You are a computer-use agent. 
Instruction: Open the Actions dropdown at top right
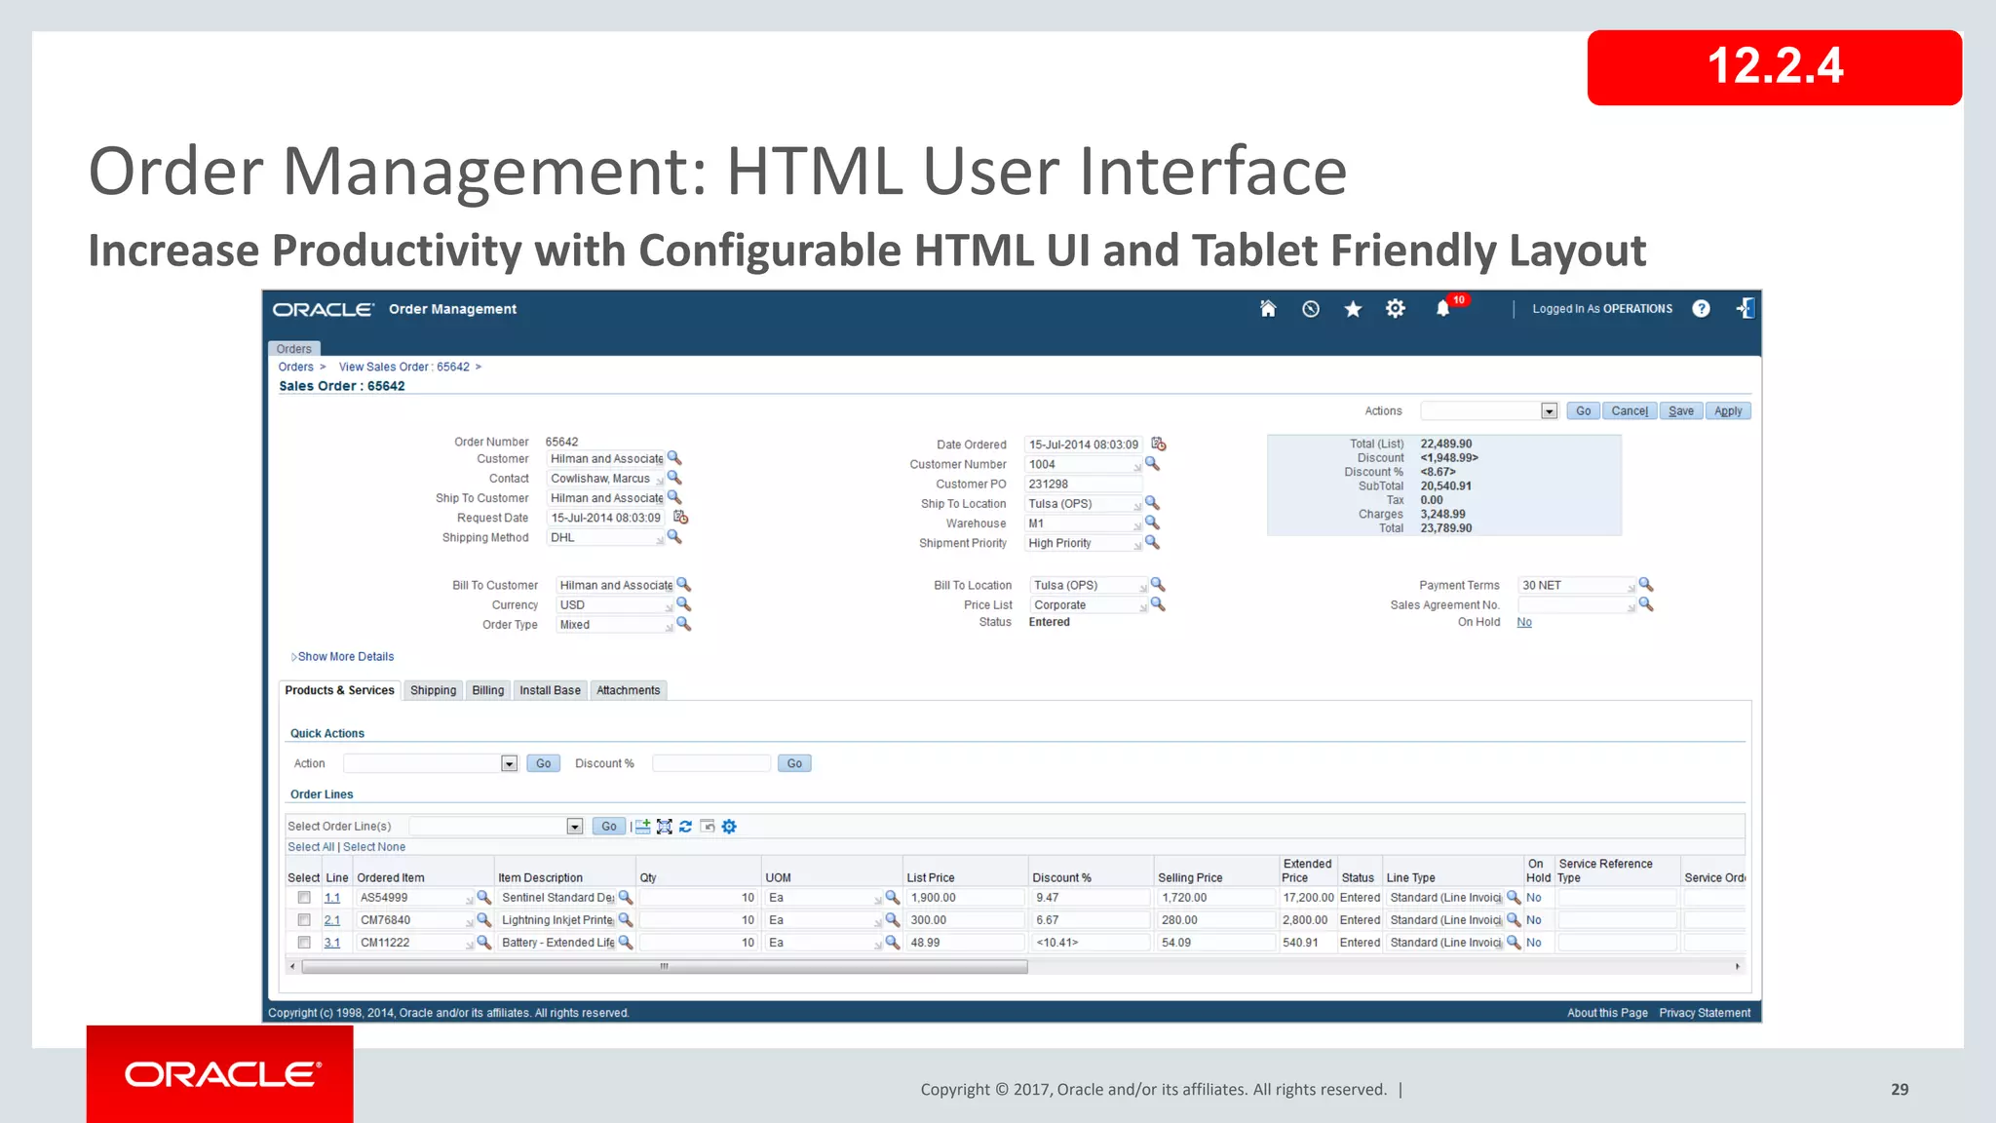[1549, 411]
